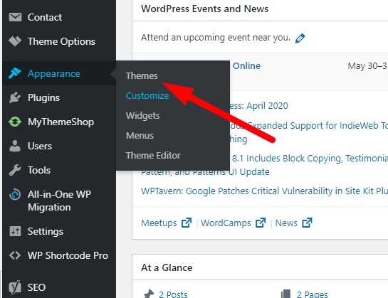Click the Settings sliders icon
The width and height of the screenshot is (388, 298).
(x=15, y=231)
